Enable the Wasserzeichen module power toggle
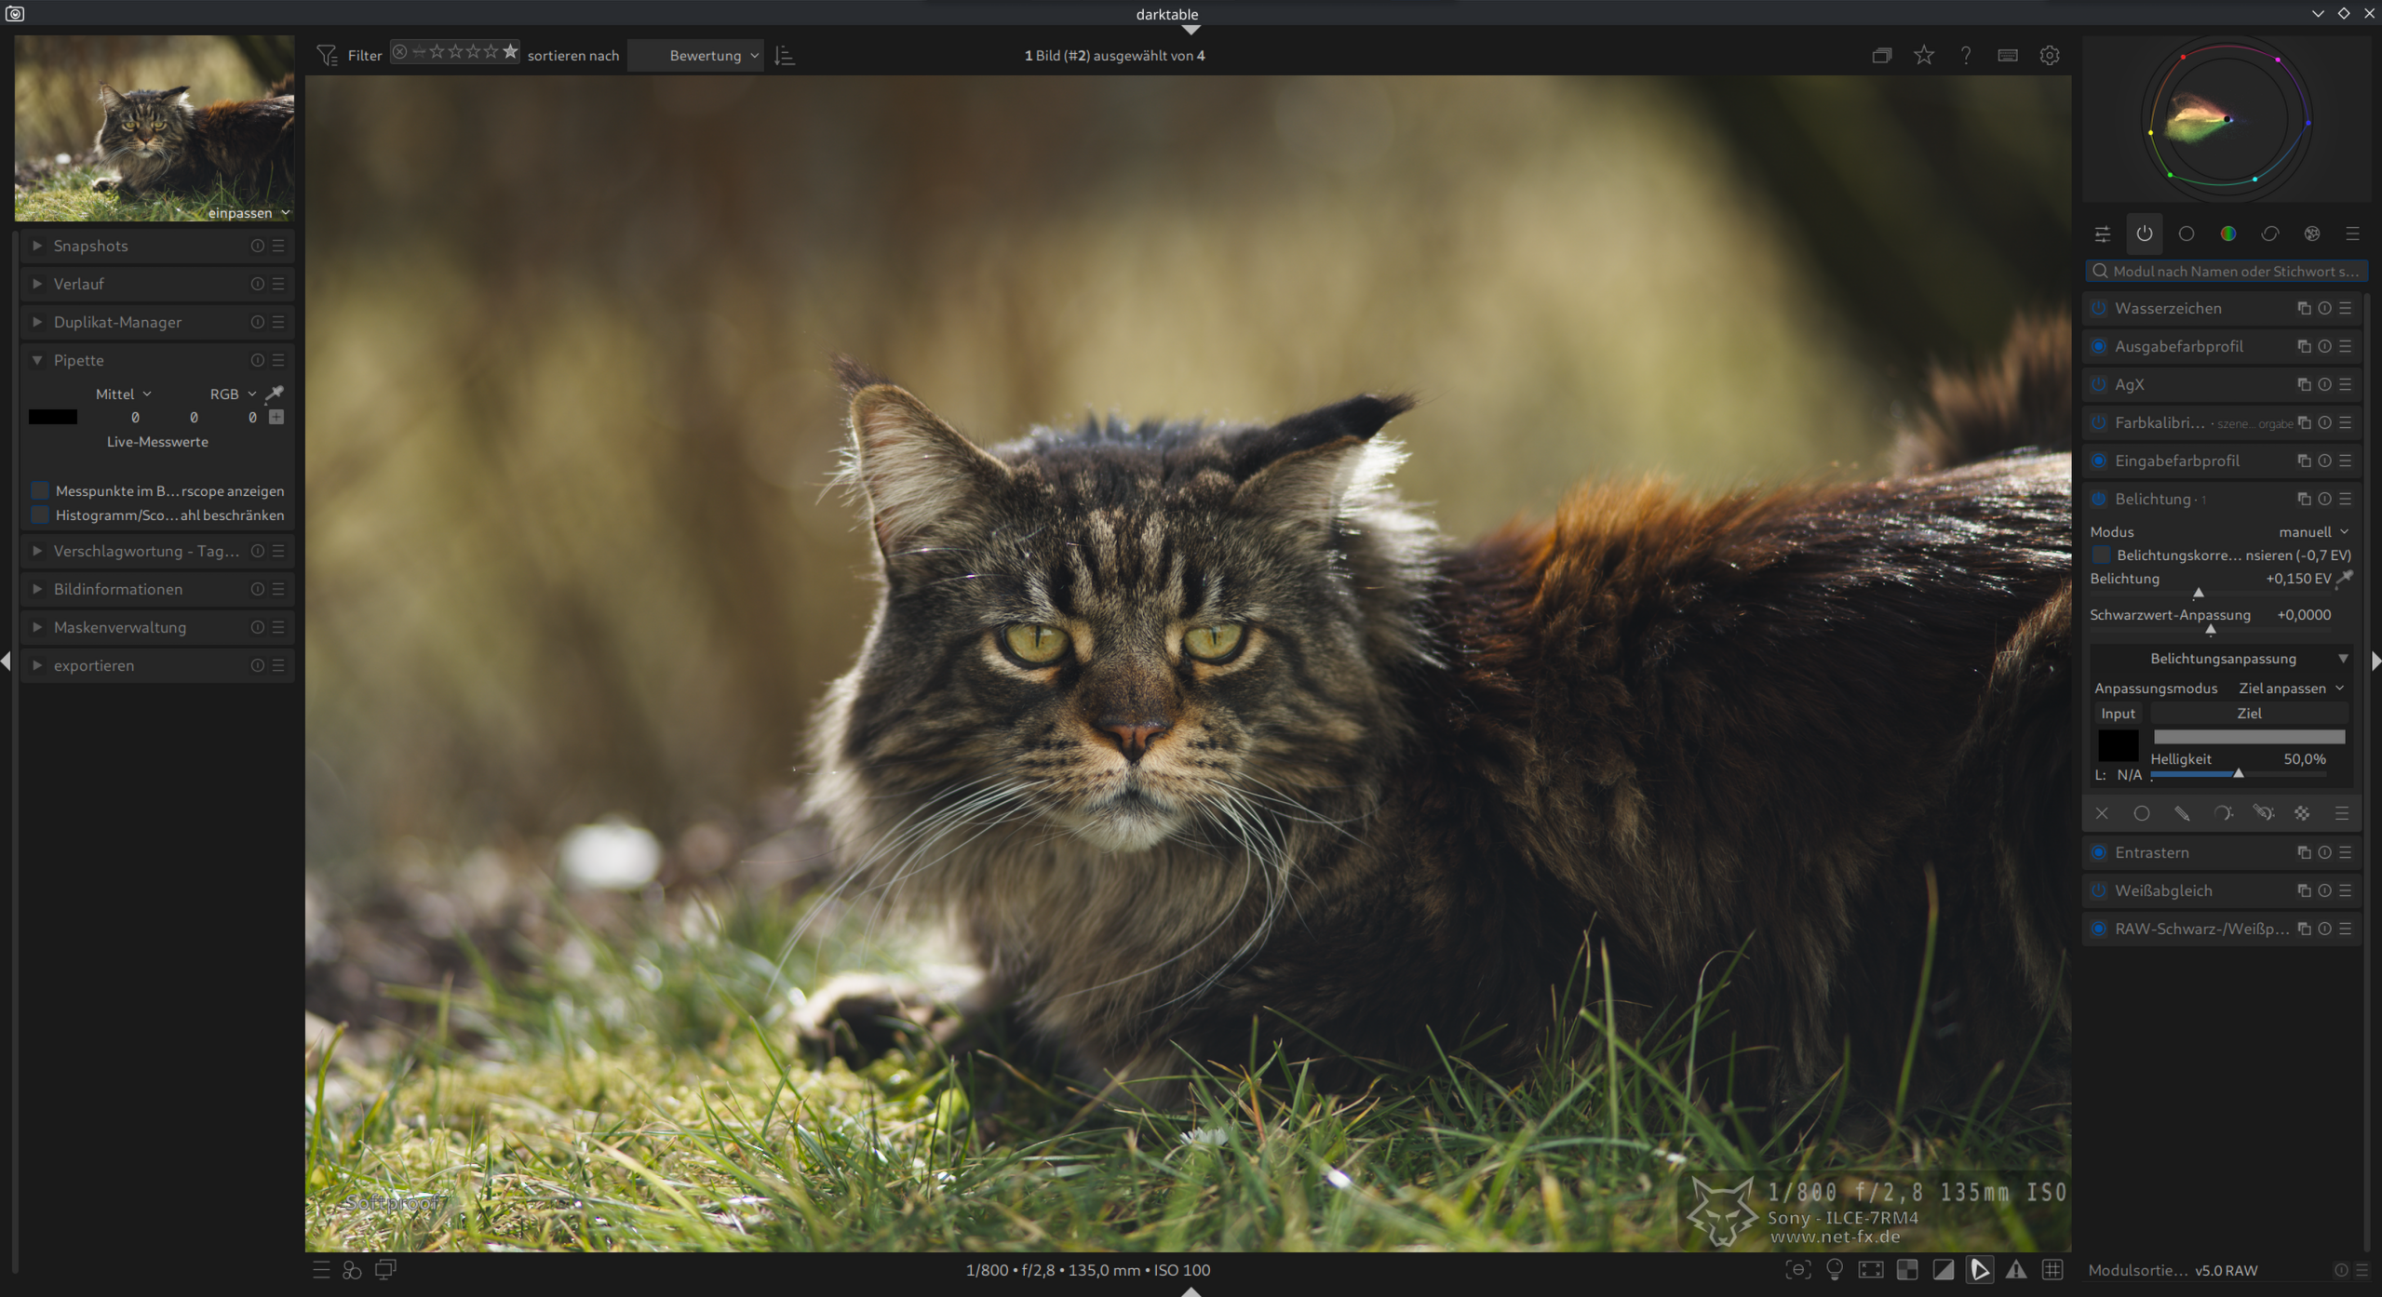The image size is (2382, 1297). click(x=2098, y=308)
